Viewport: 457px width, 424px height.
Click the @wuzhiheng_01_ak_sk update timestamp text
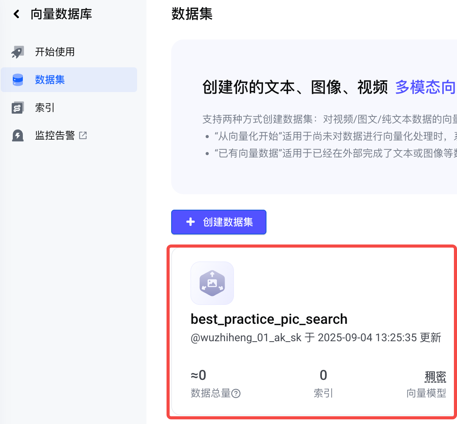[316, 337]
